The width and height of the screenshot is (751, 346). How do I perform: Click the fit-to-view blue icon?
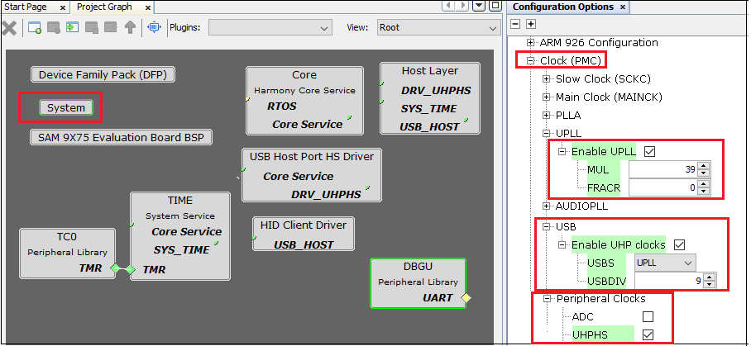pyautogui.click(x=154, y=27)
